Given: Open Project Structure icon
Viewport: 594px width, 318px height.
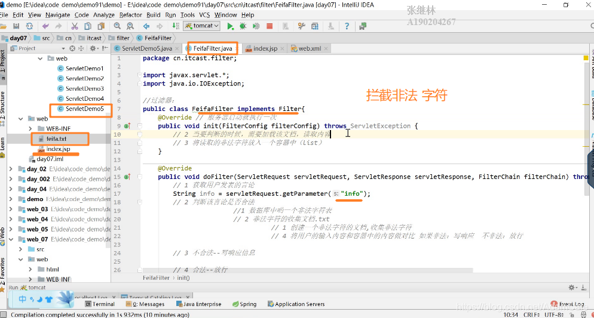Looking at the screenshot, I should click(315, 26).
